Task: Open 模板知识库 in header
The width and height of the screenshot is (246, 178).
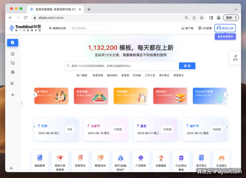Action: (58, 28)
